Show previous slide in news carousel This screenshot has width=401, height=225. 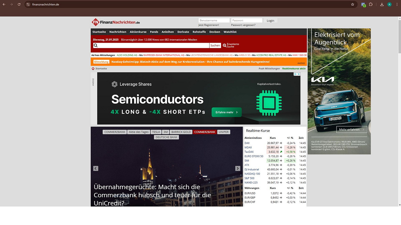(x=96, y=168)
